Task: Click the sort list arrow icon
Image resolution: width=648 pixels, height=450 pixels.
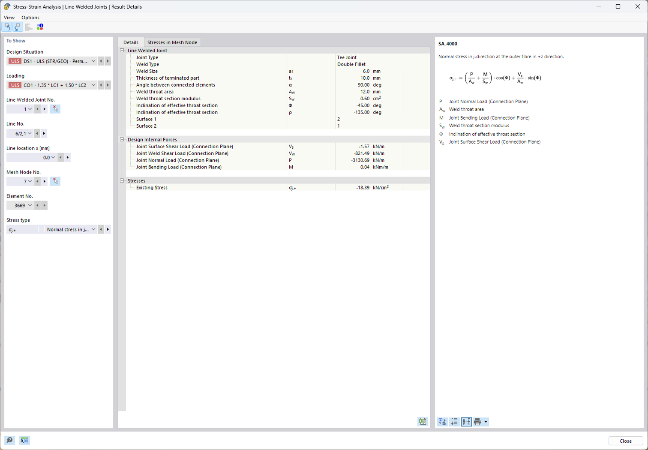Action: [454, 422]
